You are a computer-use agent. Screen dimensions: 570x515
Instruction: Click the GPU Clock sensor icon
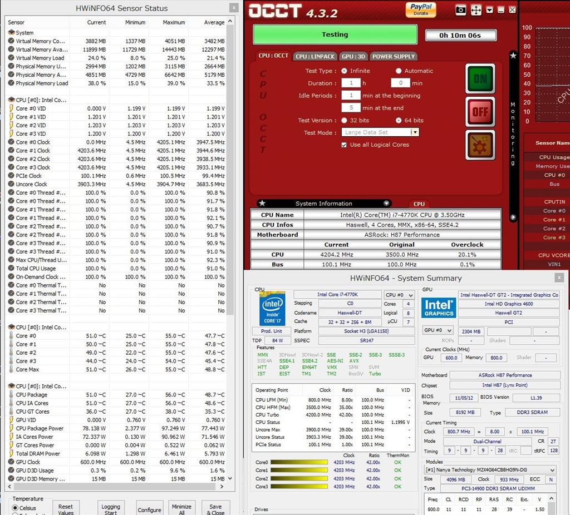pyautogui.click(x=11, y=462)
